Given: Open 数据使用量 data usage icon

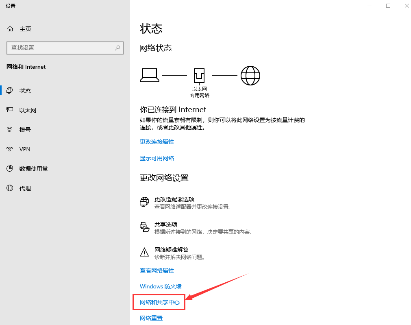Looking at the screenshot, I should [x=10, y=169].
